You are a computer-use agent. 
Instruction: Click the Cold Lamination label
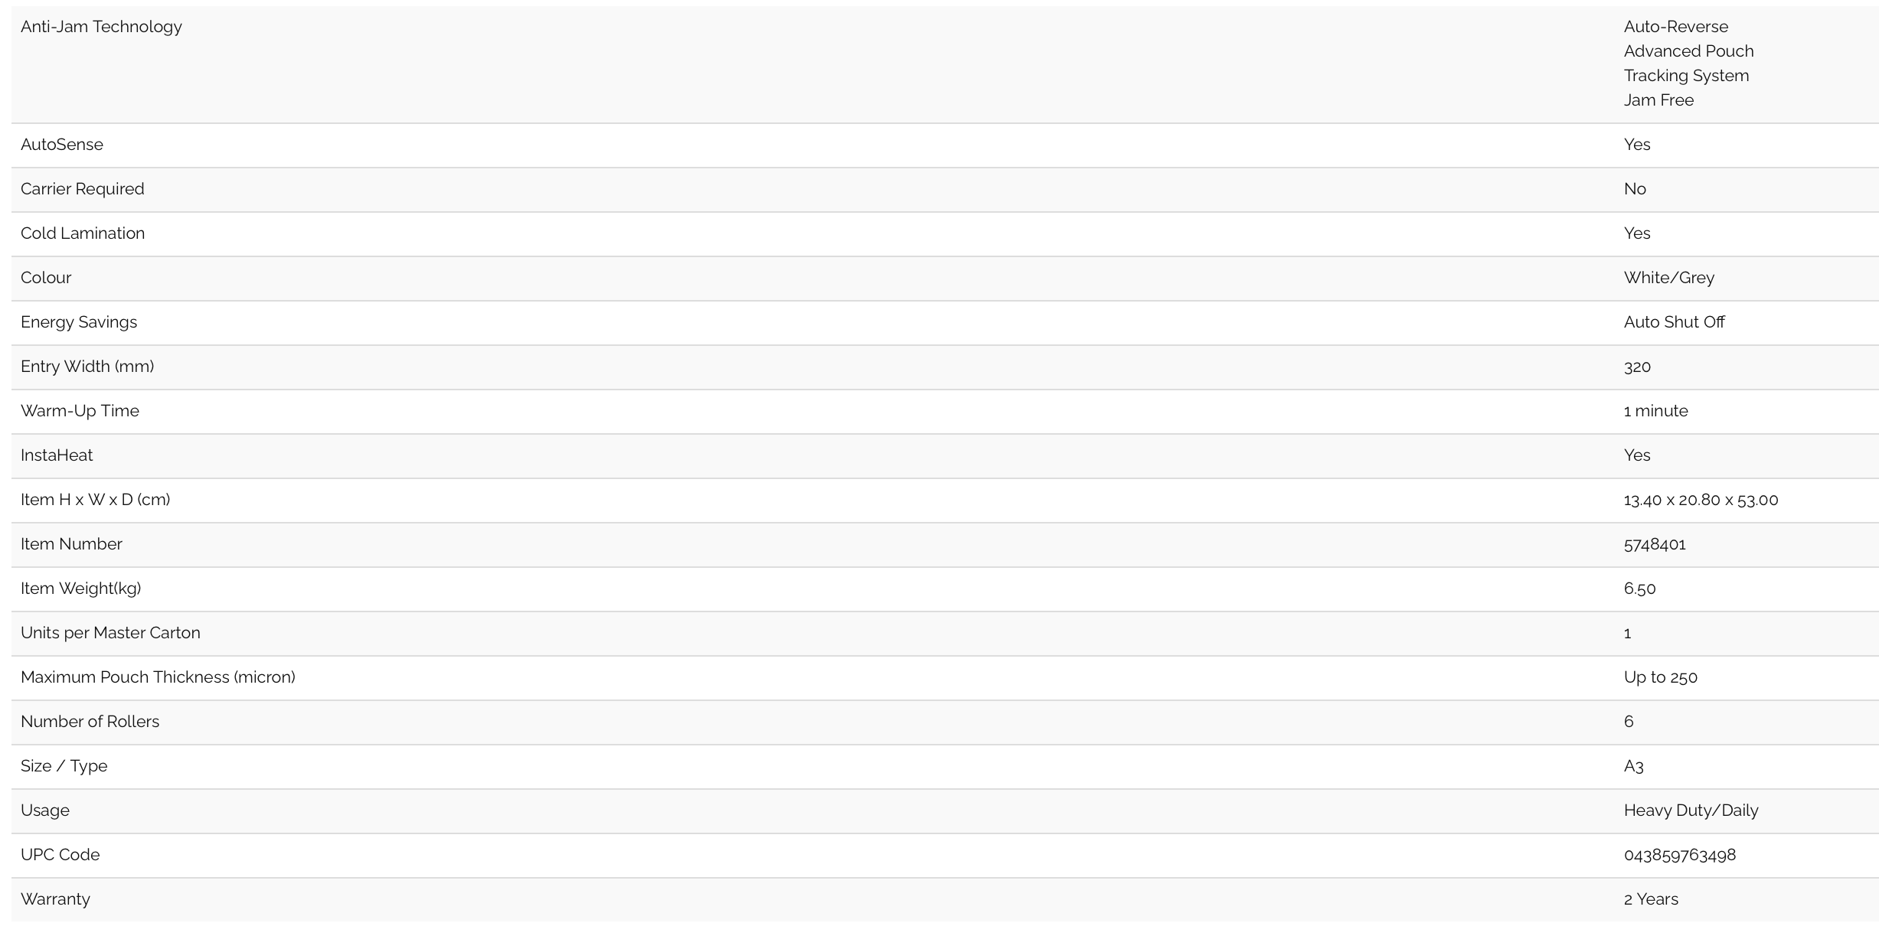[x=83, y=233]
